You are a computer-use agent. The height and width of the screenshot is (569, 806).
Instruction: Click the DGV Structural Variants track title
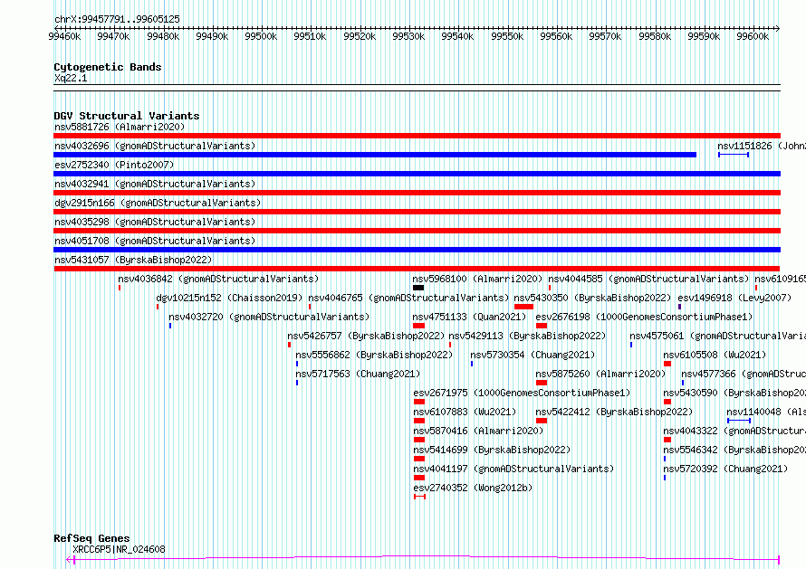pyautogui.click(x=127, y=116)
